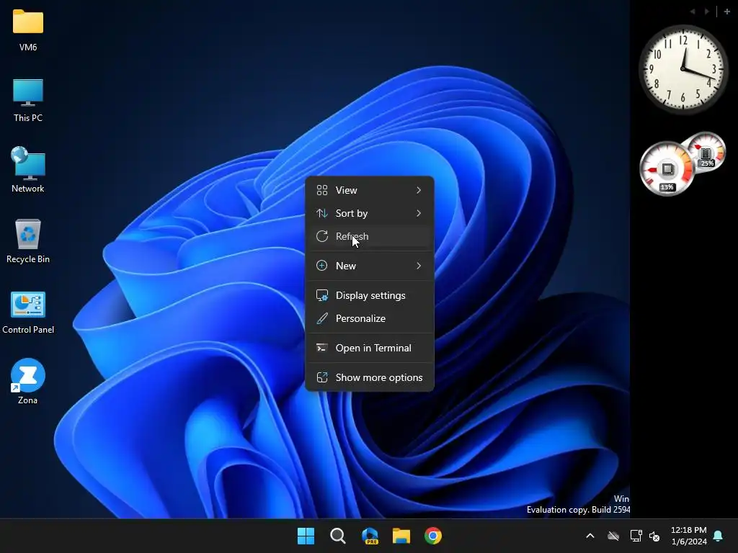Image resolution: width=738 pixels, height=553 pixels.
Task: Select the Control Panel desktop icon
Action: 28,305
